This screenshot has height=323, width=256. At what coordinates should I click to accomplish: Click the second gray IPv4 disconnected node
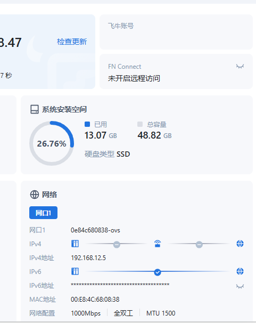coord(199,245)
